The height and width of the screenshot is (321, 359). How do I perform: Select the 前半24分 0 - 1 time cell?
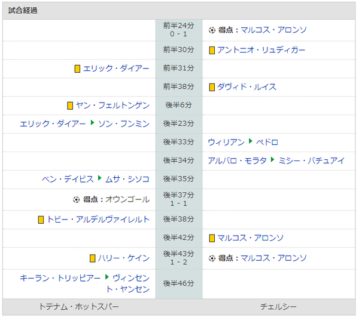[178, 30]
